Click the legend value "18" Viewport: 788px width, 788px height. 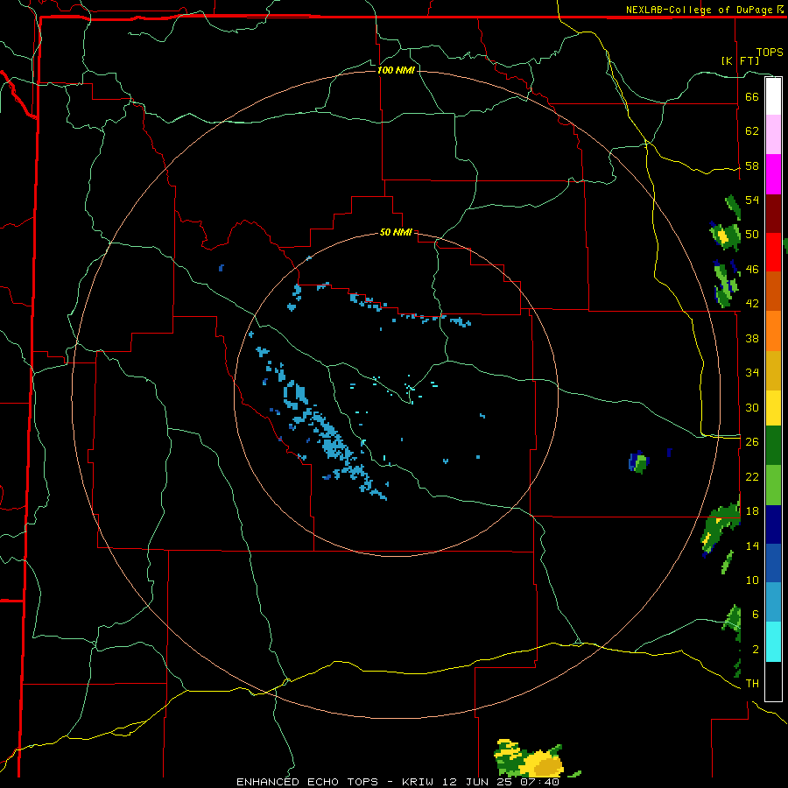(752, 511)
